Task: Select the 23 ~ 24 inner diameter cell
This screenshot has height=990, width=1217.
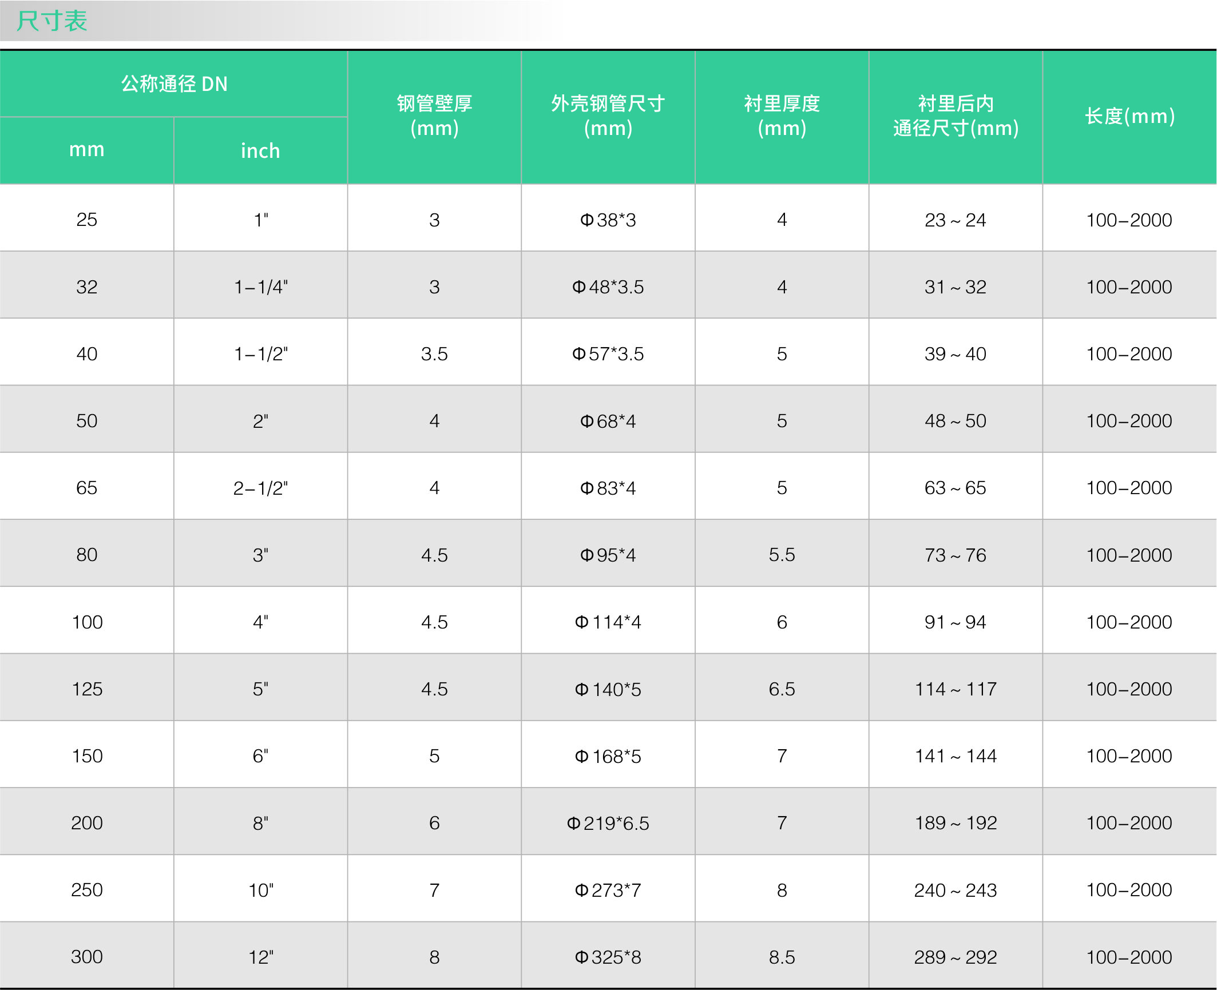Action: click(x=956, y=220)
